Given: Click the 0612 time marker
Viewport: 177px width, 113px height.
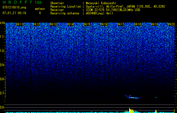Looking at the screenshot, I should pyautogui.click(x=36, y=24).
